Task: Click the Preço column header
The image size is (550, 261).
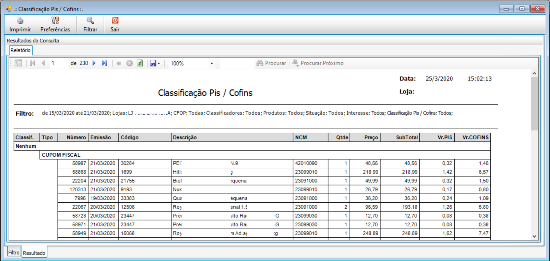Action: (365, 137)
